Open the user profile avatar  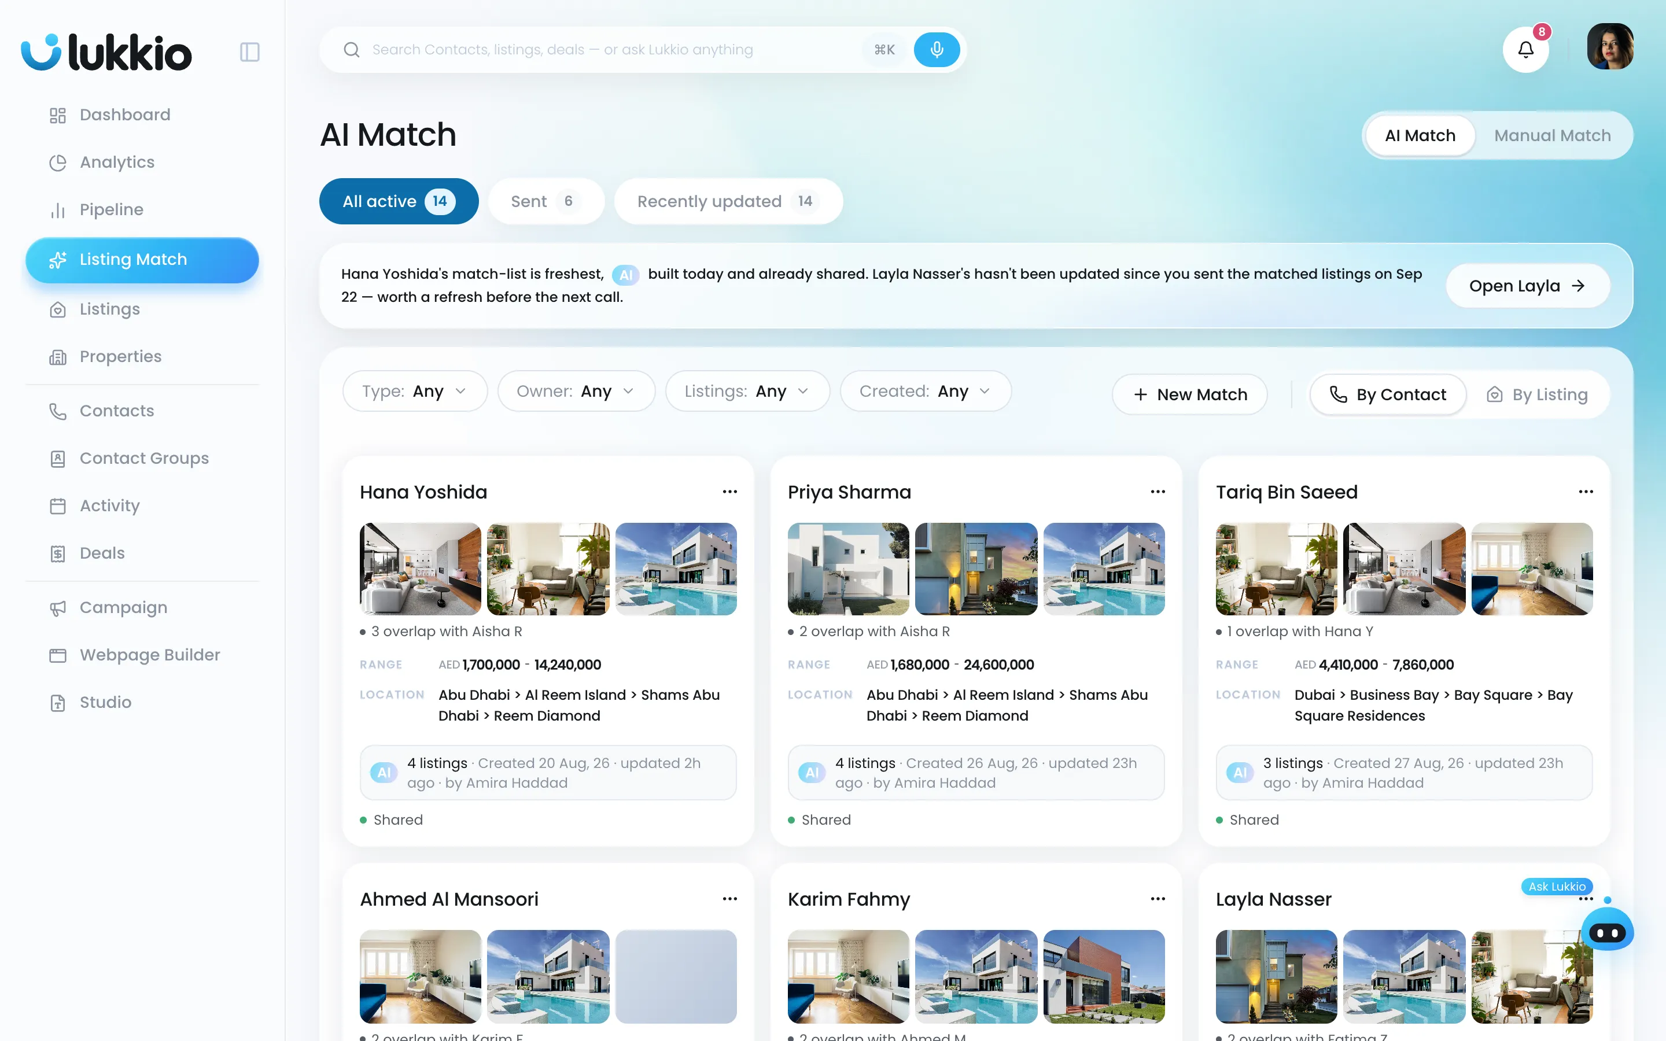coord(1610,47)
